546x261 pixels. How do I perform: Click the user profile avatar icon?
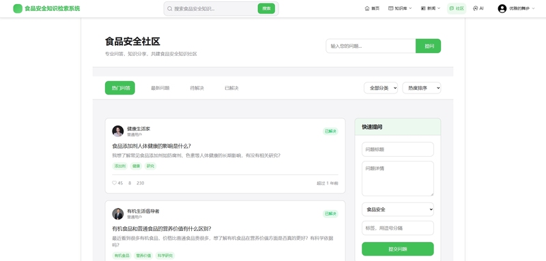(502, 9)
